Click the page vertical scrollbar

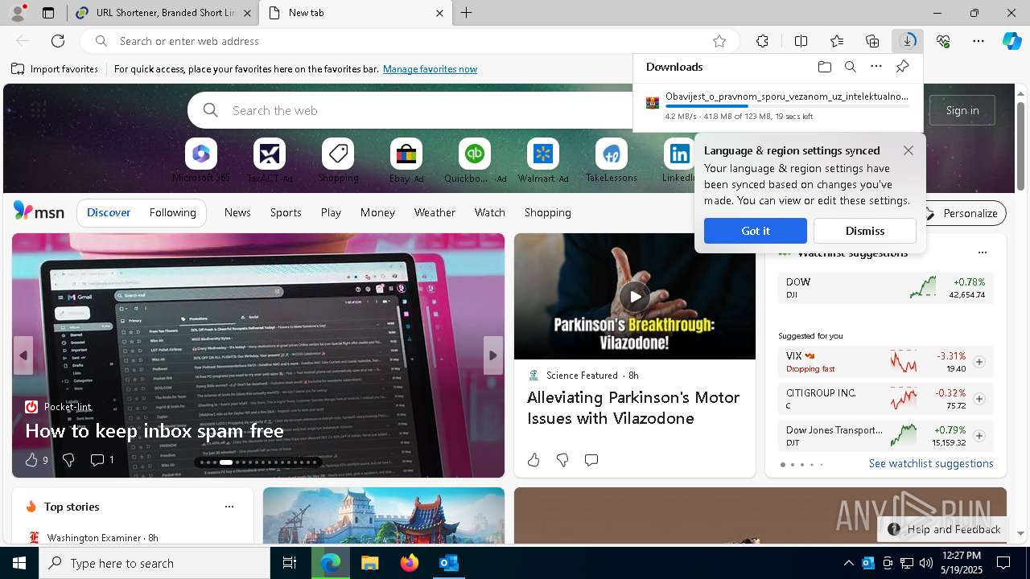1021,145
